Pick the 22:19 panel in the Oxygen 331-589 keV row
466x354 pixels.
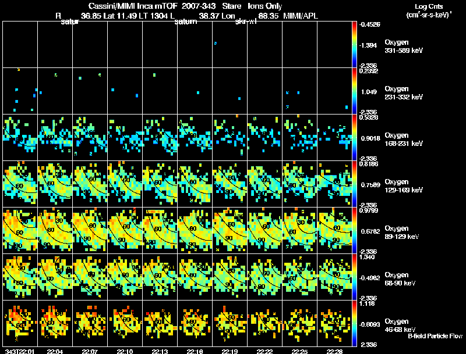(x=230, y=45)
